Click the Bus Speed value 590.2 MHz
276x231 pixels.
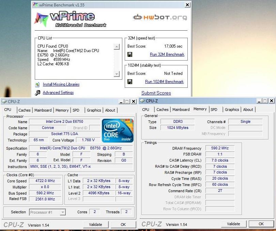coord(45,193)
